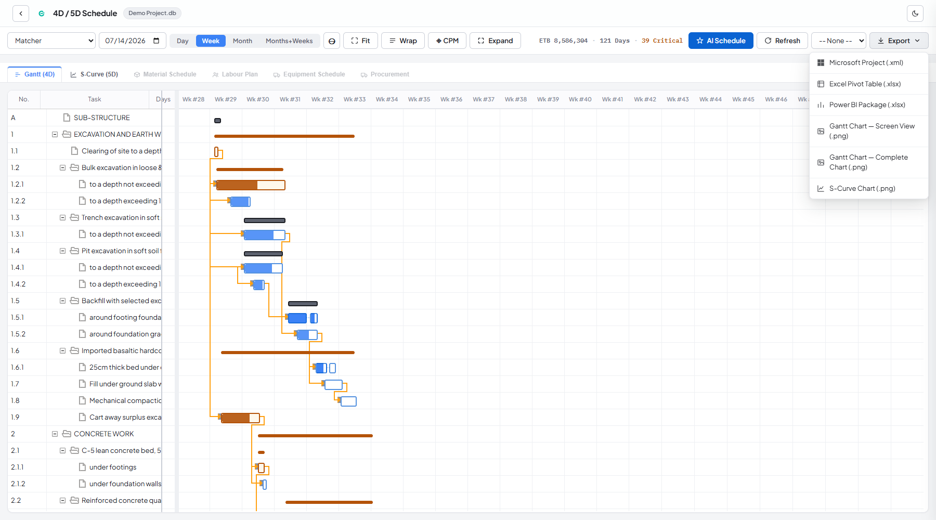Screen dimensions: 936x520
Task: Select Week timeline view
Action: 211,41
